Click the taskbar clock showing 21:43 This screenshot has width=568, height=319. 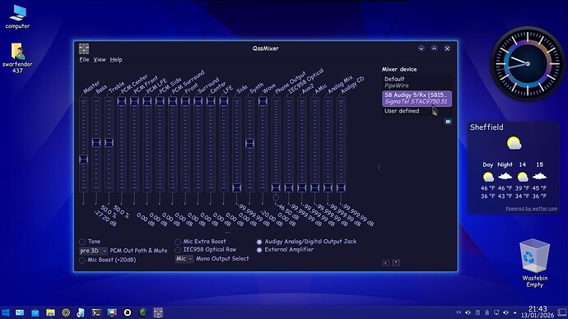tap(538, 312)
